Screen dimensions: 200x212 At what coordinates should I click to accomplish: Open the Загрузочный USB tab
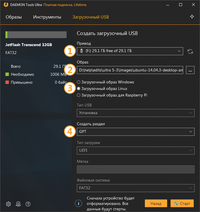pyautogui.click(x=91, y=17)
